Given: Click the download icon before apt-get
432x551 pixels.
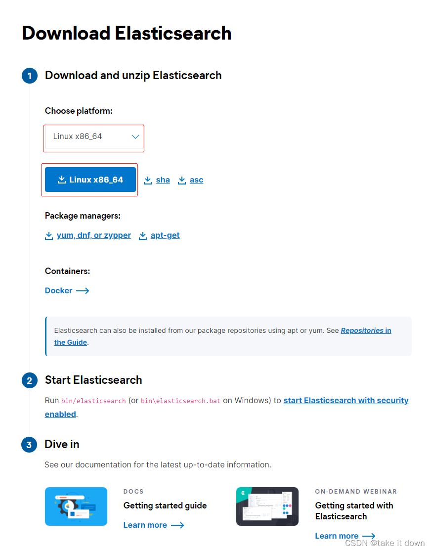Looking at the screenshot, I should point(143,235).
